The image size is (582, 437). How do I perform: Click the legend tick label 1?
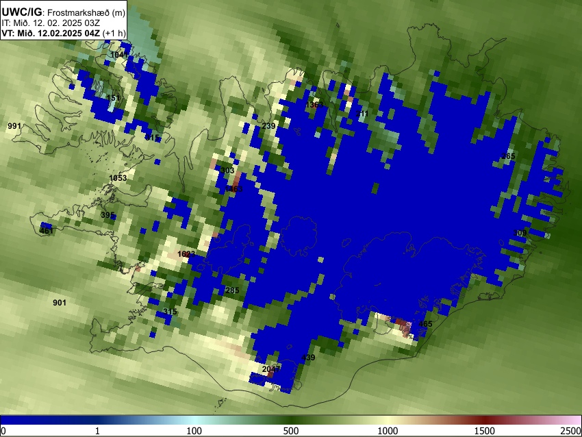point(97,431)
